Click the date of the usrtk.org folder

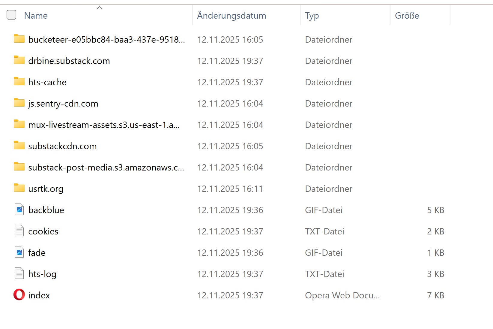point(230,189)
